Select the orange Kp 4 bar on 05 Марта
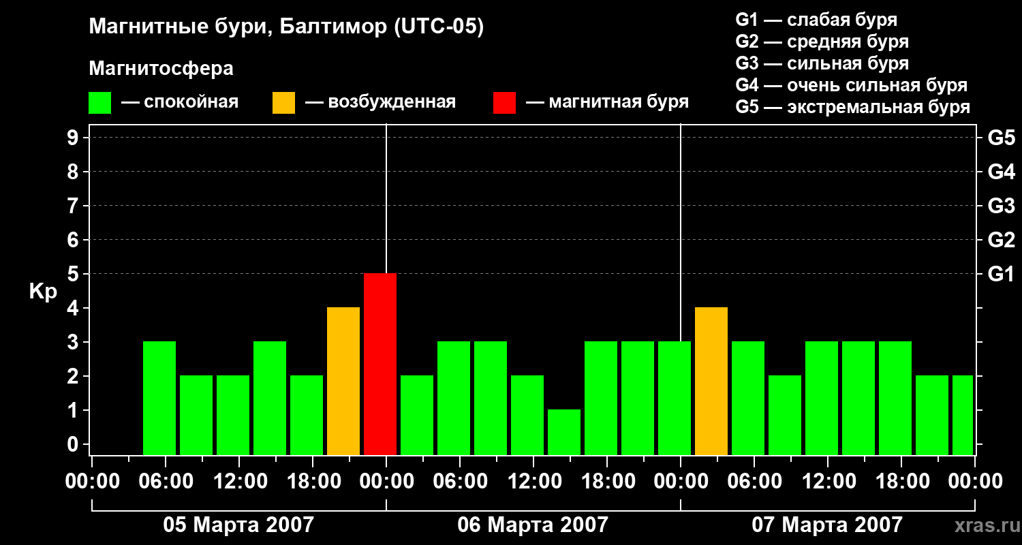Viewport: 1022px width, 545px height. 343,381
